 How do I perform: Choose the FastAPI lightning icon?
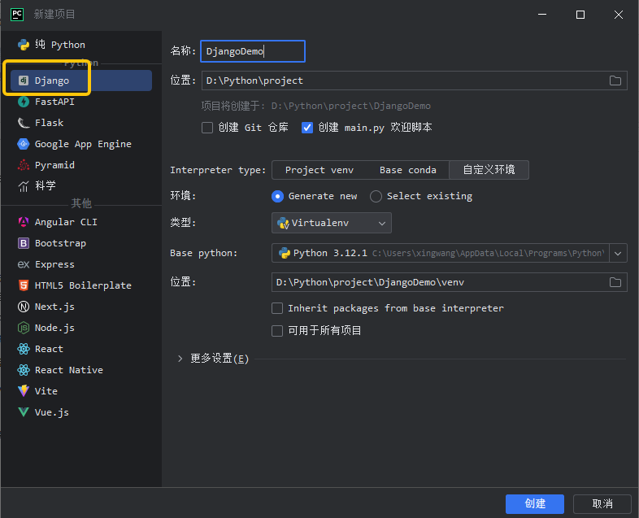[x=24, y=102]
